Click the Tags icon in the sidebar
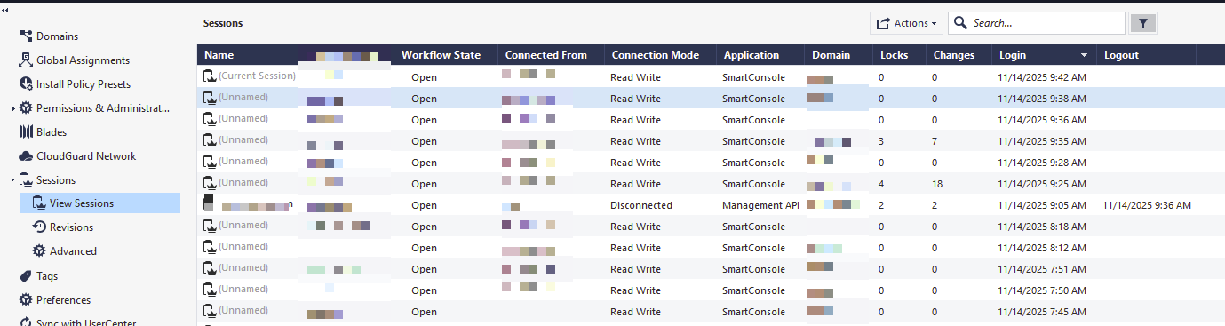The image size is (1225, 326). pos(26,276)
